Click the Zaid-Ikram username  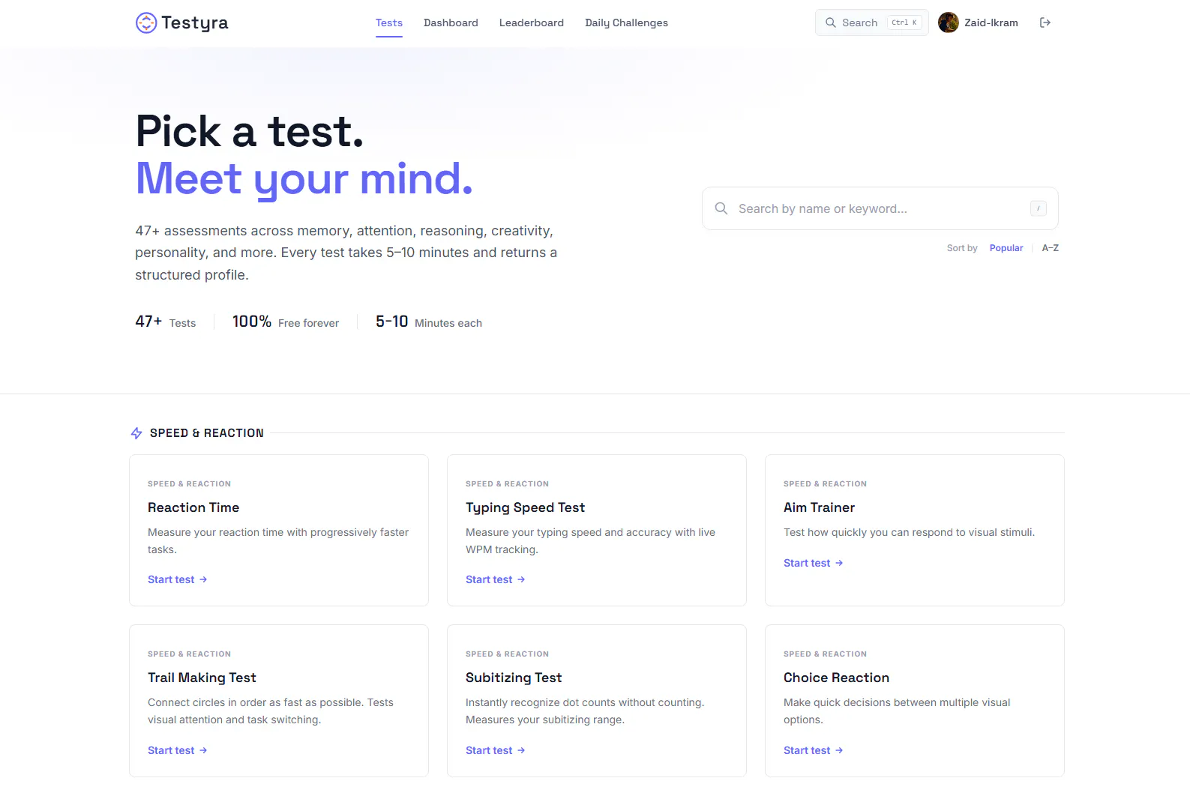tap(991, 22)
